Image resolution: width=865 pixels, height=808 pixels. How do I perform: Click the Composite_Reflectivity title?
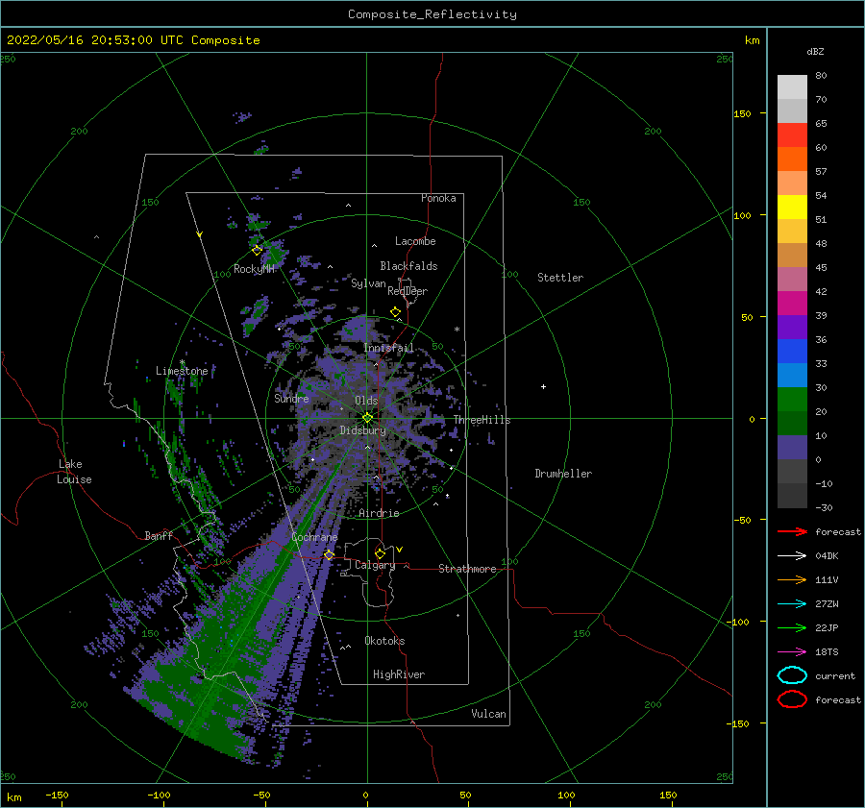pyautogui.click(x=432, y=14)
